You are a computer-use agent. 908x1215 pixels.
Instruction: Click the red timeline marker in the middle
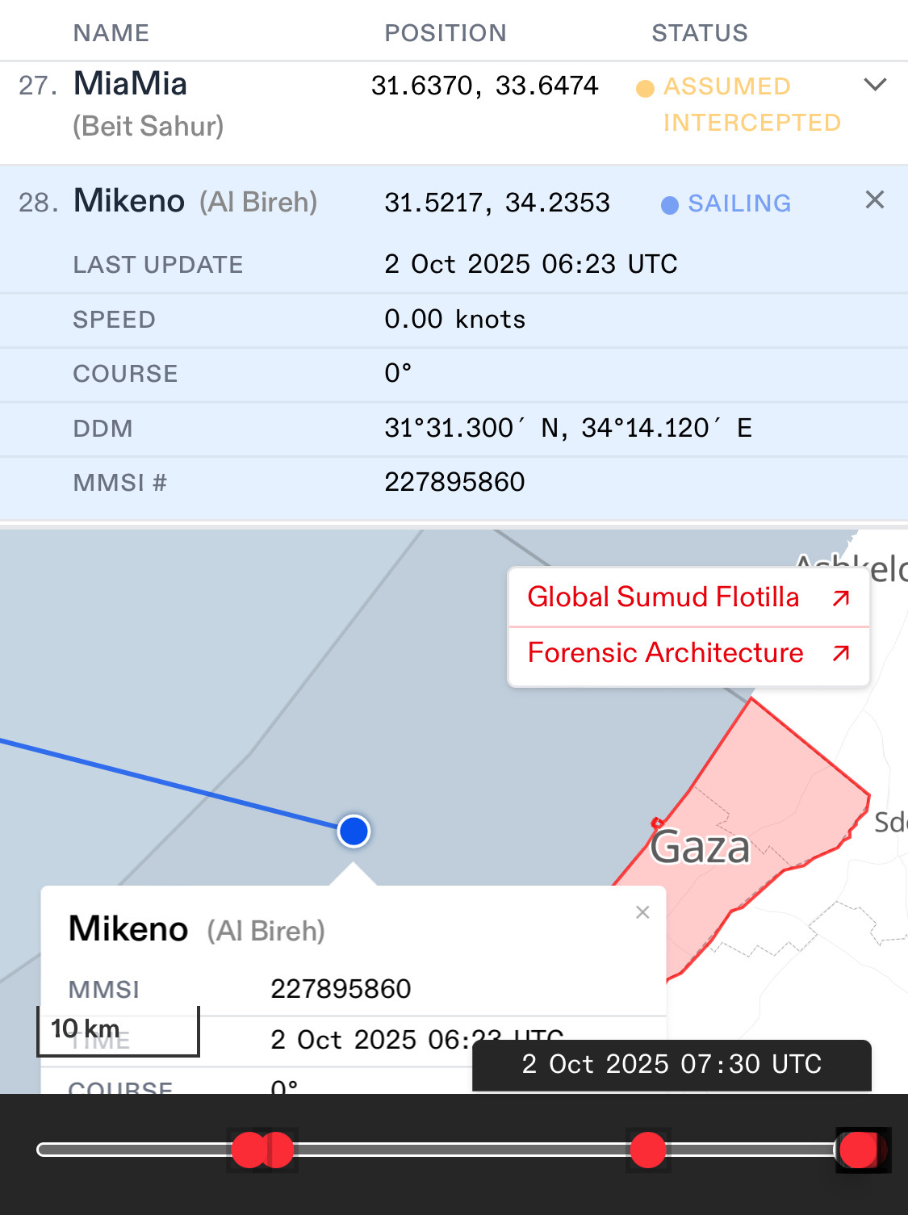(x=647, y=1150)
